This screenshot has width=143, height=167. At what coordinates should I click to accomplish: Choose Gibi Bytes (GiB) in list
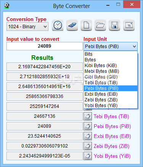tap(111, 77)
